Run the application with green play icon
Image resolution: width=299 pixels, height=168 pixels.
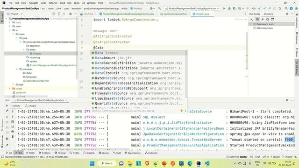[x=224, y=8]
